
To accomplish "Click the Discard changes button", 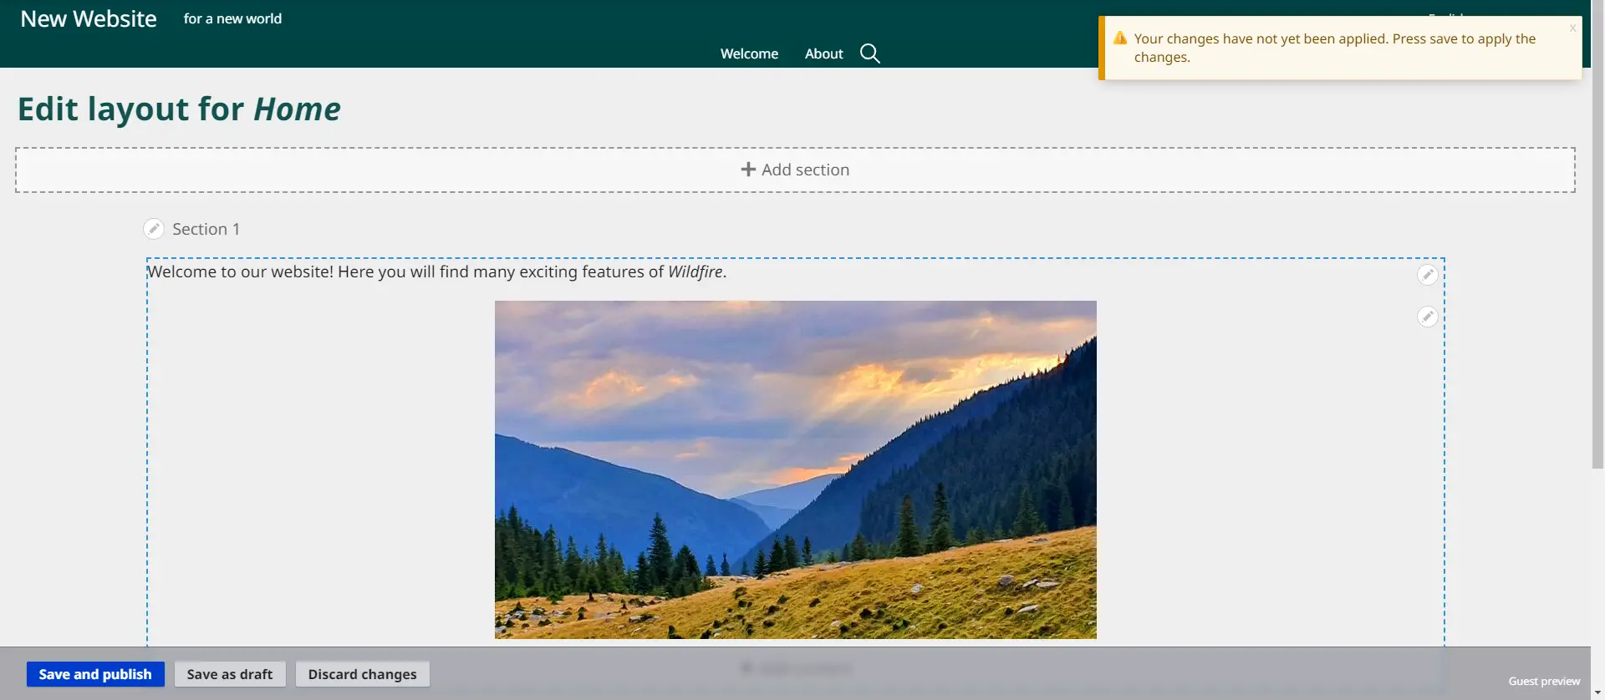I will 362,674.
